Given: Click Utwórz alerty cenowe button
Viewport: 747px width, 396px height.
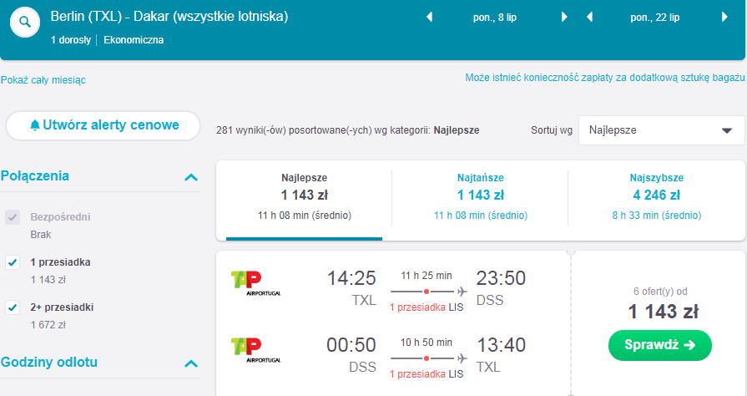Looking at the screenshot, I should [103, 125].
